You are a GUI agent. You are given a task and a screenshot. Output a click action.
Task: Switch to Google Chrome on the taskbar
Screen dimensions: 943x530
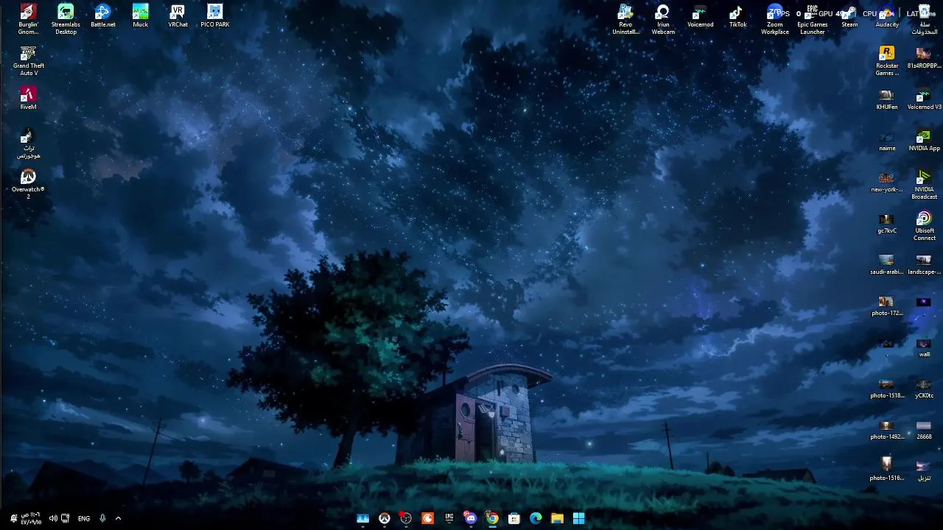click(492, 518)
